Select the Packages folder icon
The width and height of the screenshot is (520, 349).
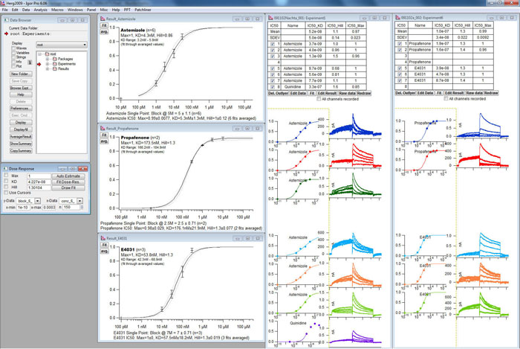tap(55, 59)
